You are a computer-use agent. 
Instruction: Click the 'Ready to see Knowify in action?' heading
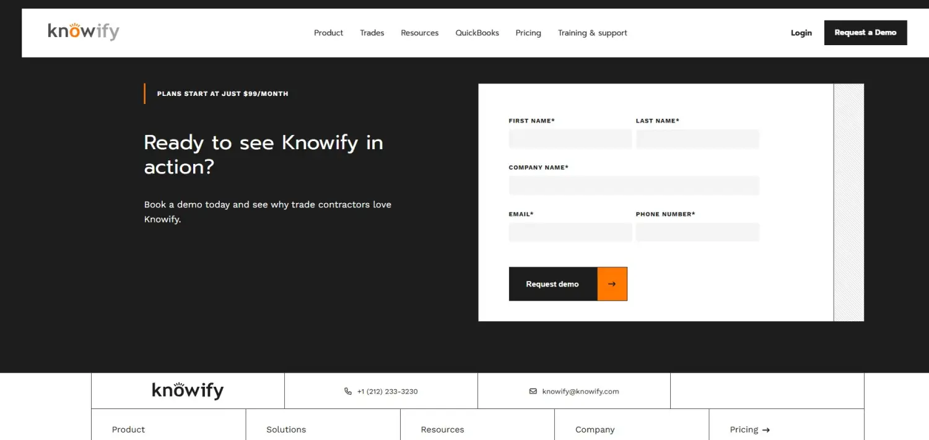pos(264,155)
